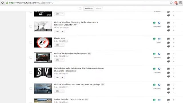Edit the Discussing Battlecruisers video

57,31
